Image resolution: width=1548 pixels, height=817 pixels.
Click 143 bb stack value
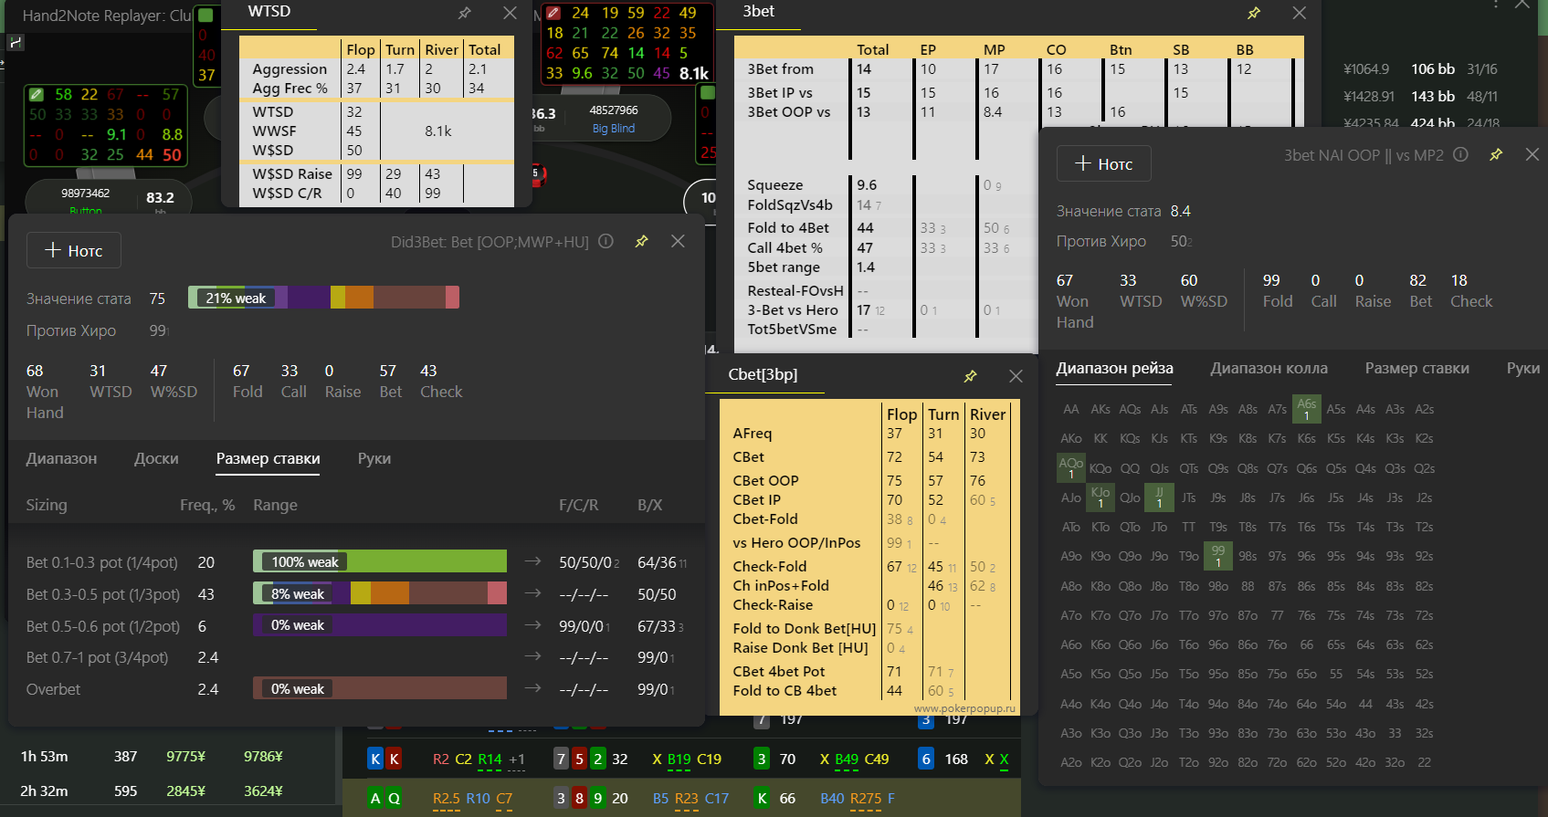point(1433,96)
